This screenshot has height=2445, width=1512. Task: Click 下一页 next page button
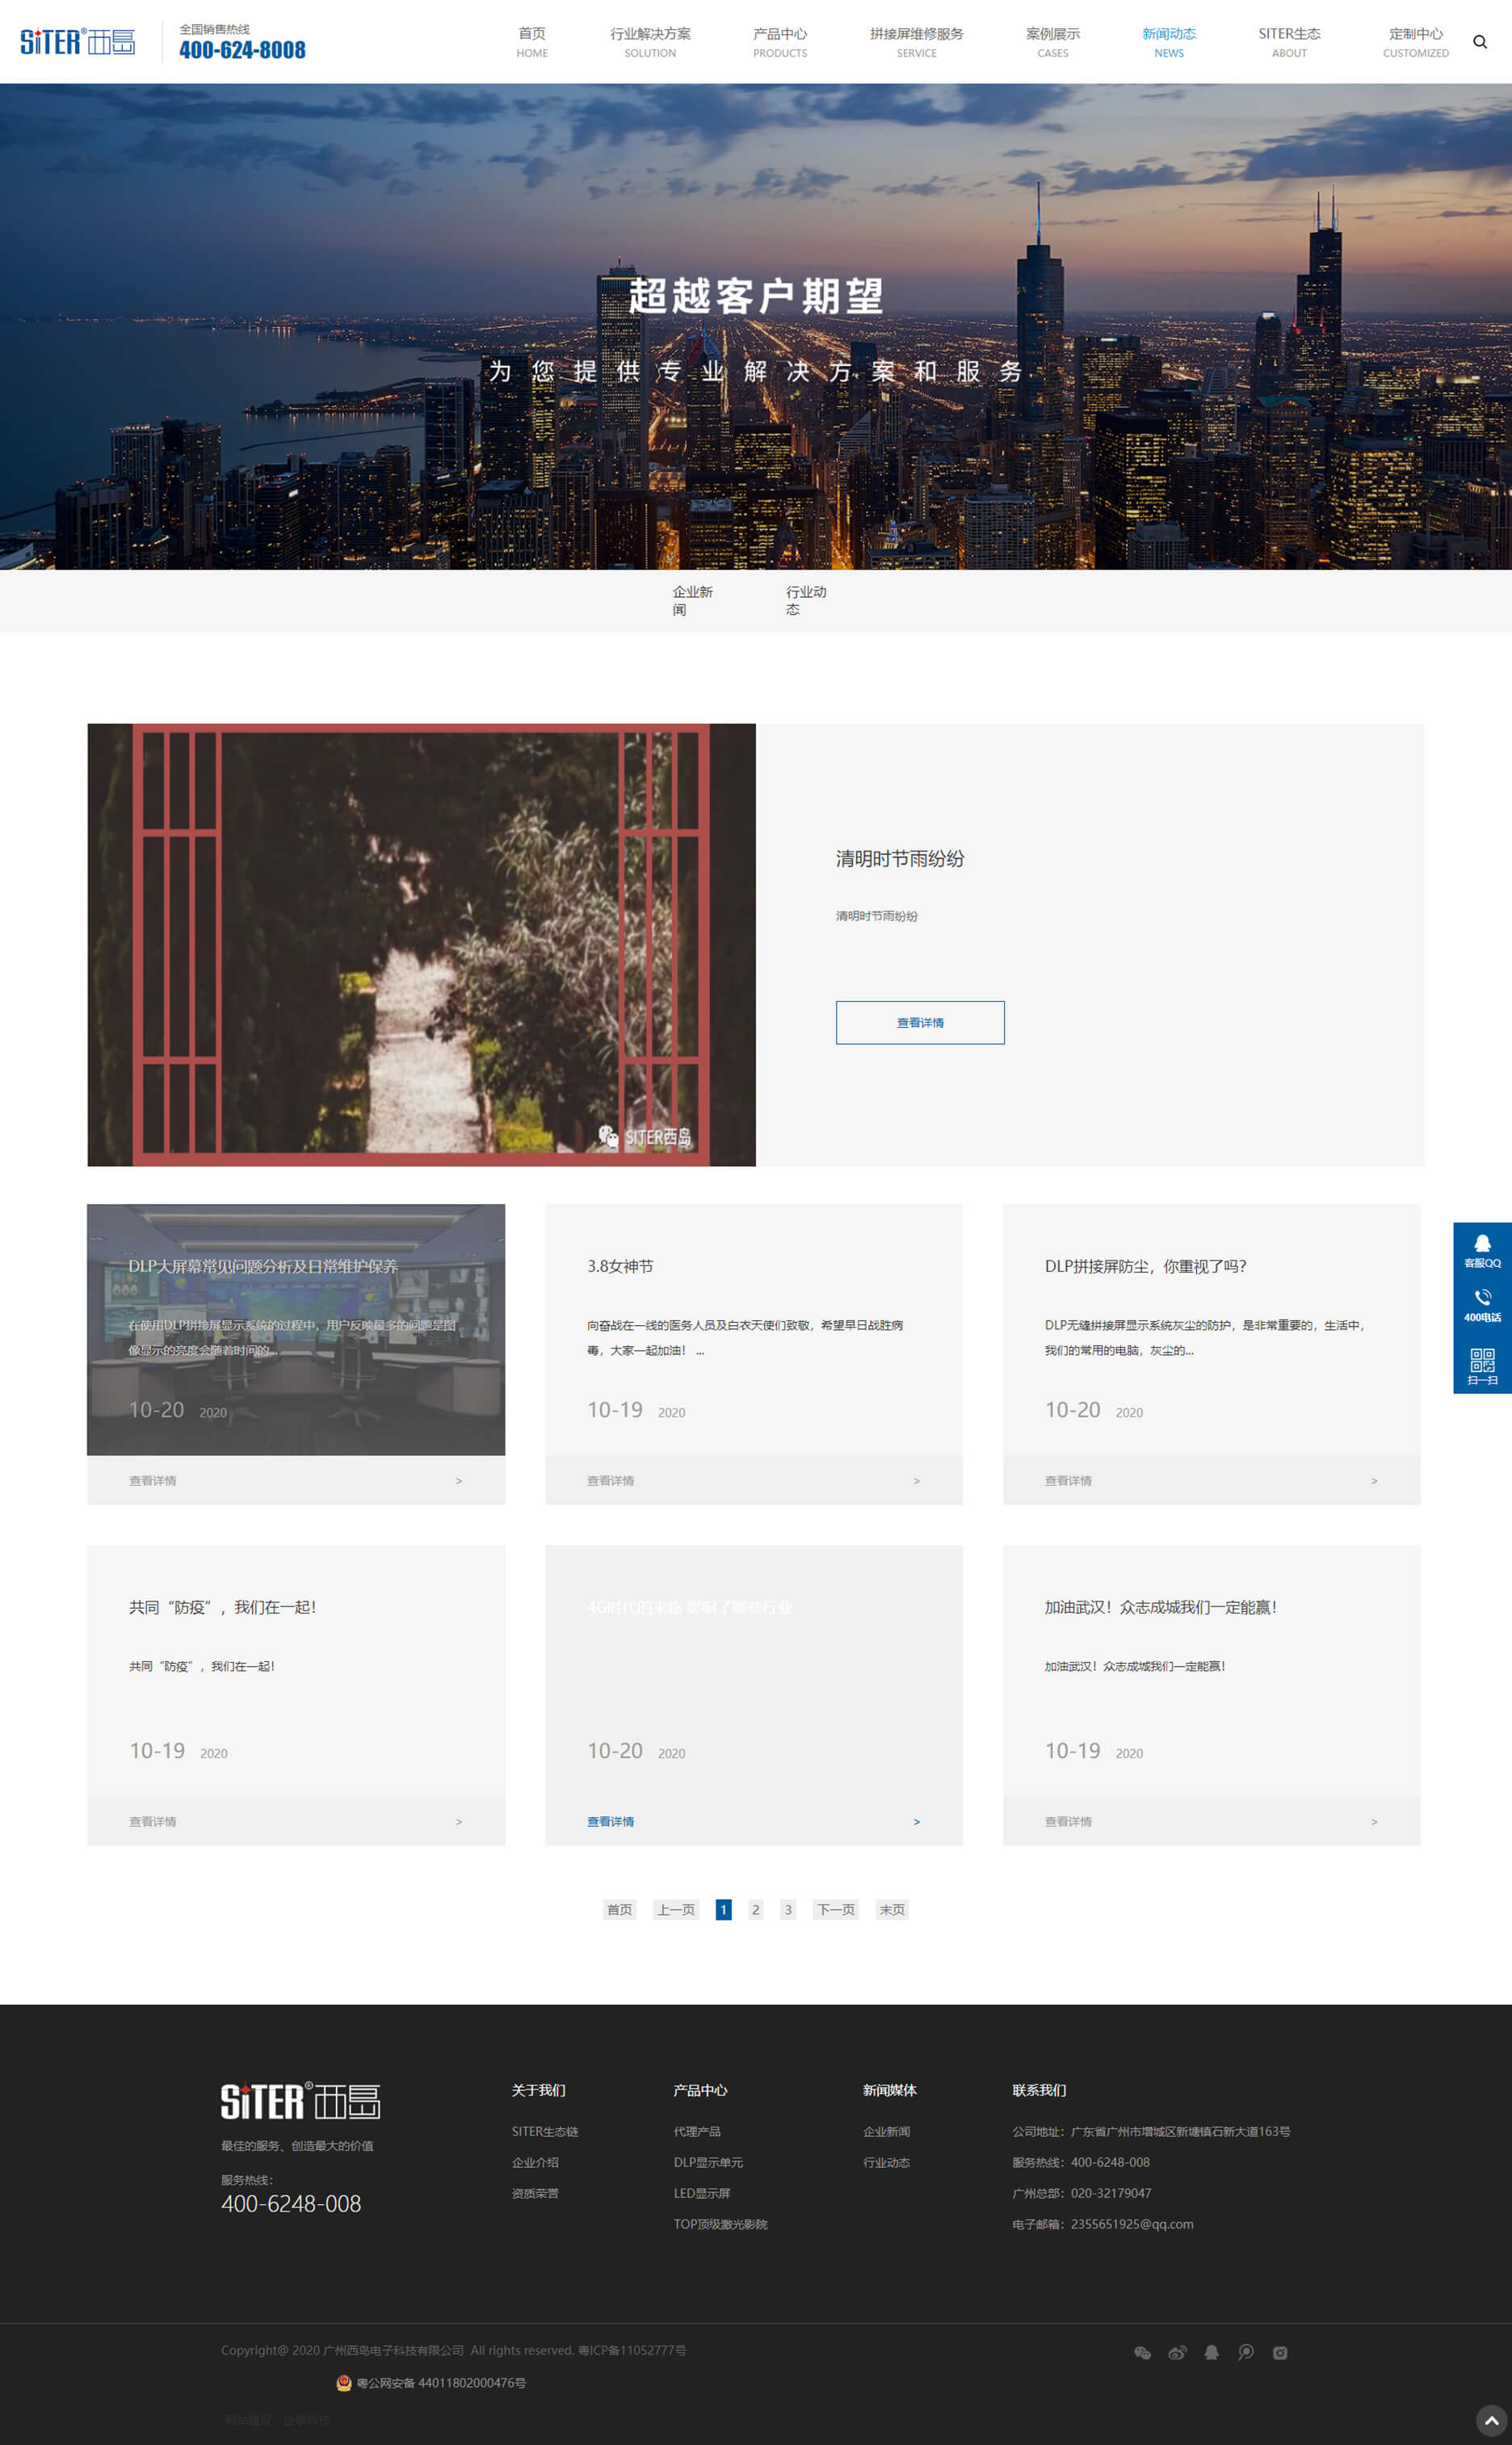[x=835, y=1908]
